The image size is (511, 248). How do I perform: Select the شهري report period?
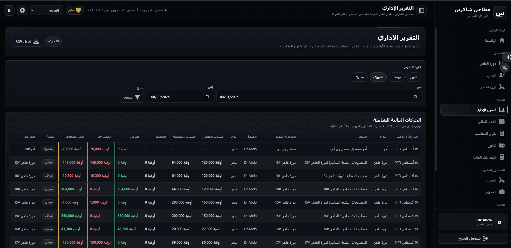click(x=378, y=77)
